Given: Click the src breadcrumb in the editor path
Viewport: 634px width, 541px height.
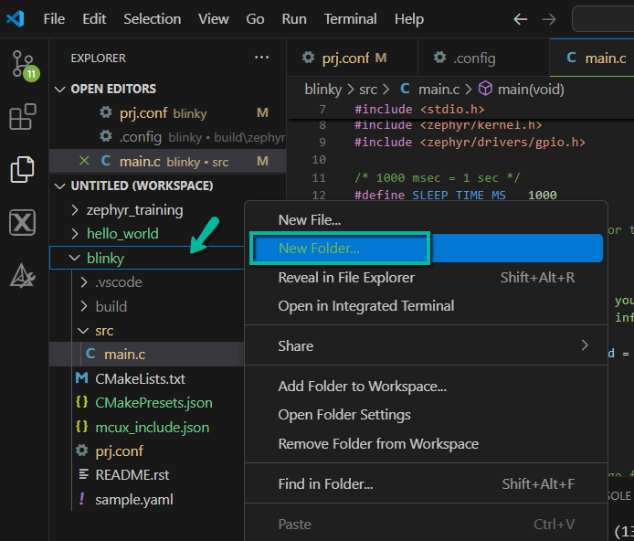Looking at the screenshot, I should [367, 89].
